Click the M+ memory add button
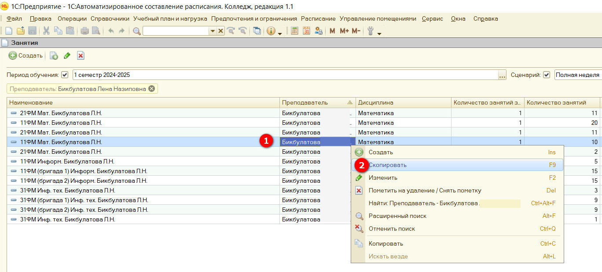The width and height of the screenshot is (602, 272). (344, 31)
